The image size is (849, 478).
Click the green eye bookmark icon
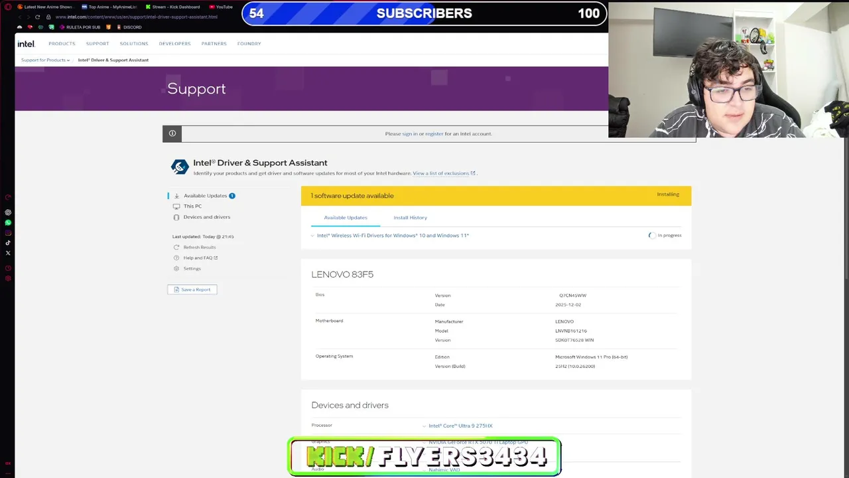click(41, 27)
